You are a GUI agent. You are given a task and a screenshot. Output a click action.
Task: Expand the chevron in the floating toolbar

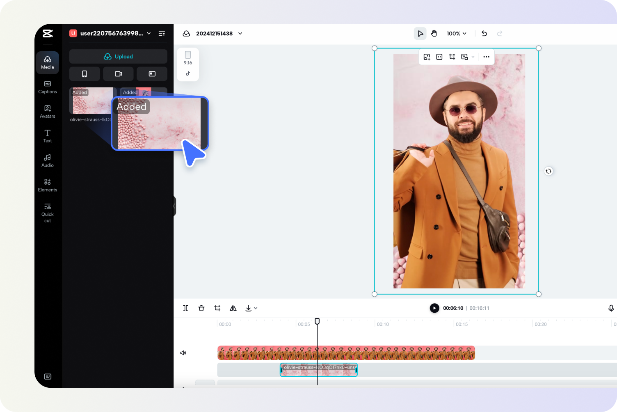473,57
